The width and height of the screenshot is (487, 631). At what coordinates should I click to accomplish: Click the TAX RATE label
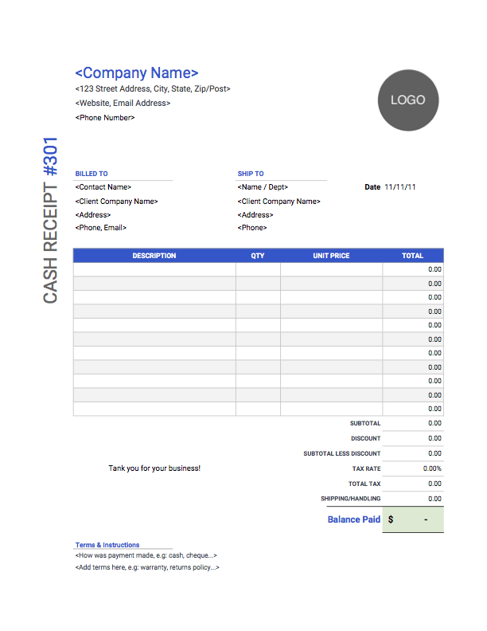pos(367,468)
